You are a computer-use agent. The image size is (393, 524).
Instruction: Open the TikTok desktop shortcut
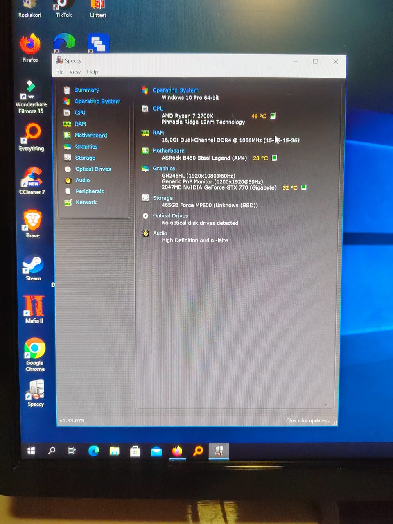click(x=63, y=9)
